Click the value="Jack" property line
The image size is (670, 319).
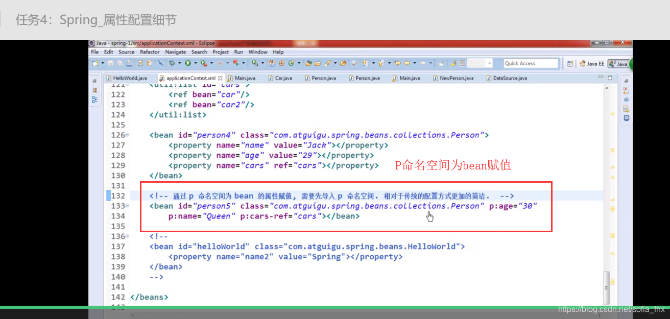[278, 145]
